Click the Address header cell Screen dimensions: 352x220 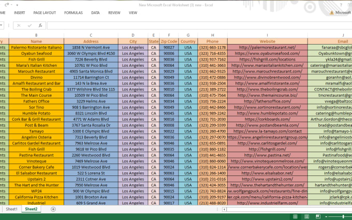[x=91, y=41]
